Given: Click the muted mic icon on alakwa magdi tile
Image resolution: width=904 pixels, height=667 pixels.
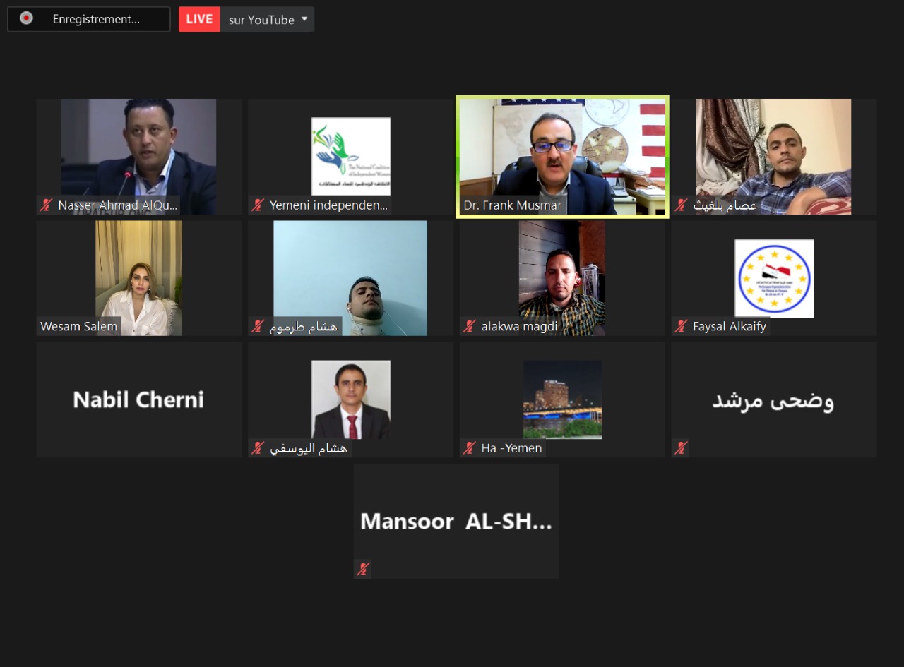Looking at the screenshot, I should 470,326.
